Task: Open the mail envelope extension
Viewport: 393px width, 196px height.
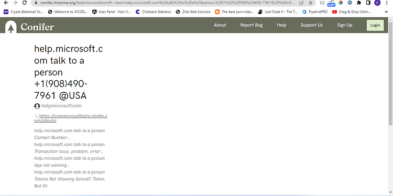Action: pyautogui.click(x=322, y=3)
